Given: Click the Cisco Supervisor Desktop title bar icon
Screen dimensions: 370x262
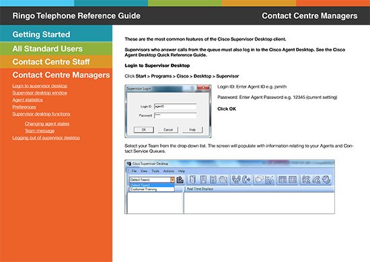Looking at the screenshot, I should [x=129, y=164].
